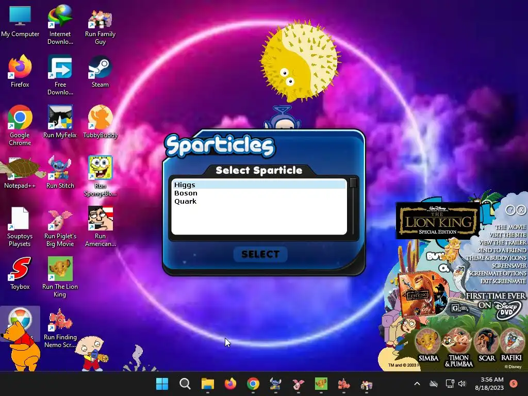This screenshot has width=528, height=396.
Task: Open Run SpongeBob shortcut
Action: click(x=100, y=176)
